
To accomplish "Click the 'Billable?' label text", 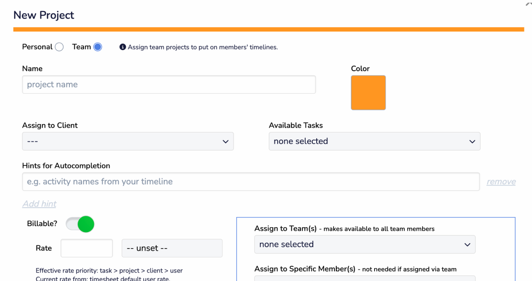I will tap(42, 224).
